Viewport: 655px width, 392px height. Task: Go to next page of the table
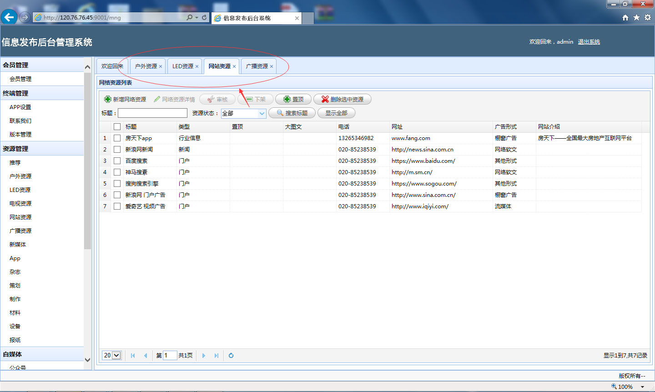(x=204, y=356)
